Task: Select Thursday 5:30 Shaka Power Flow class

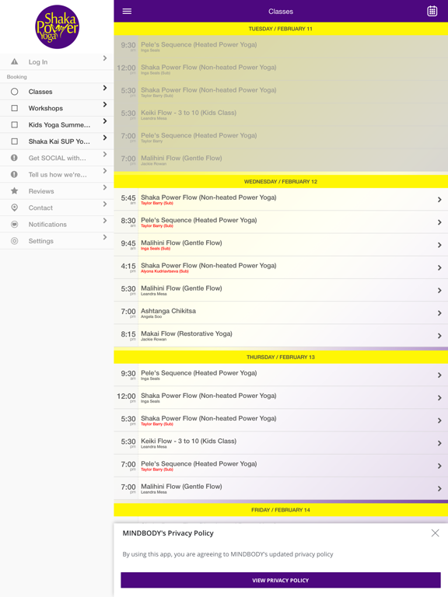Action: [281, 421]
